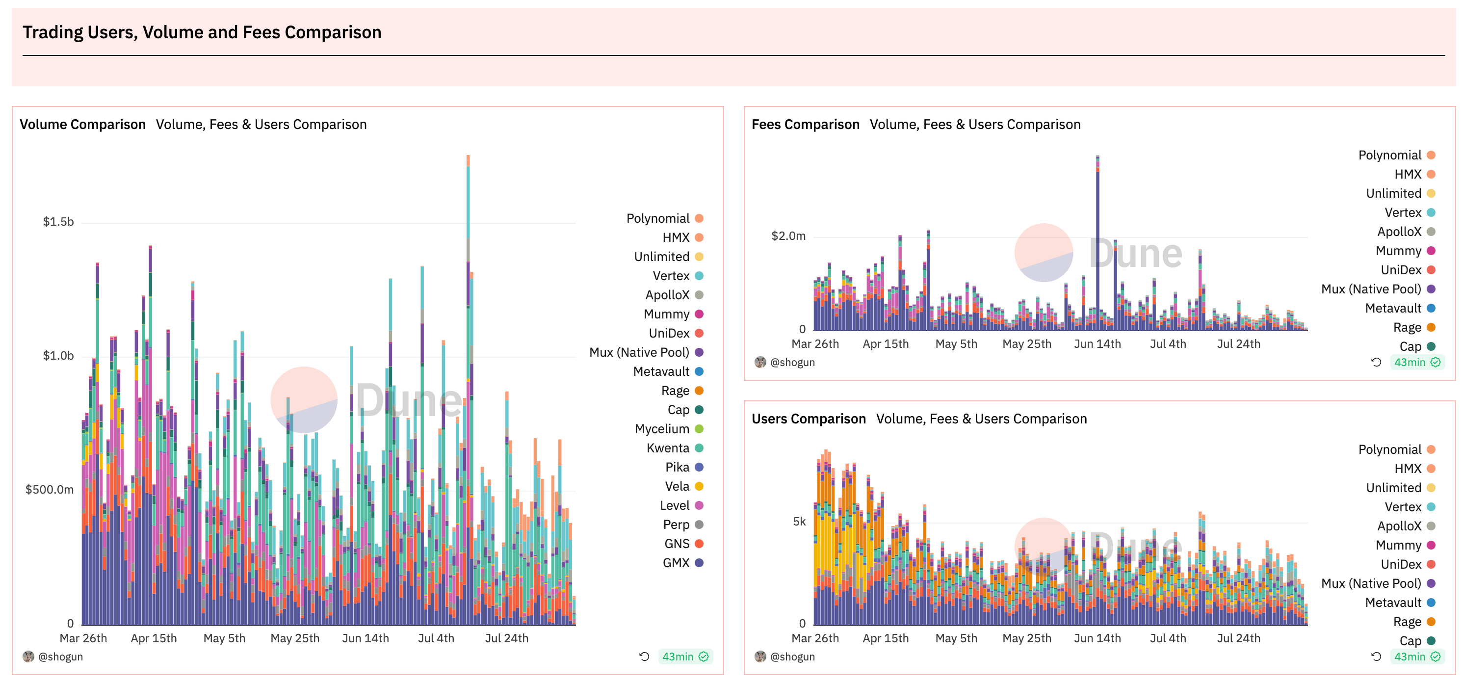Open query link next to Users Comparison title

coord(981,419)
